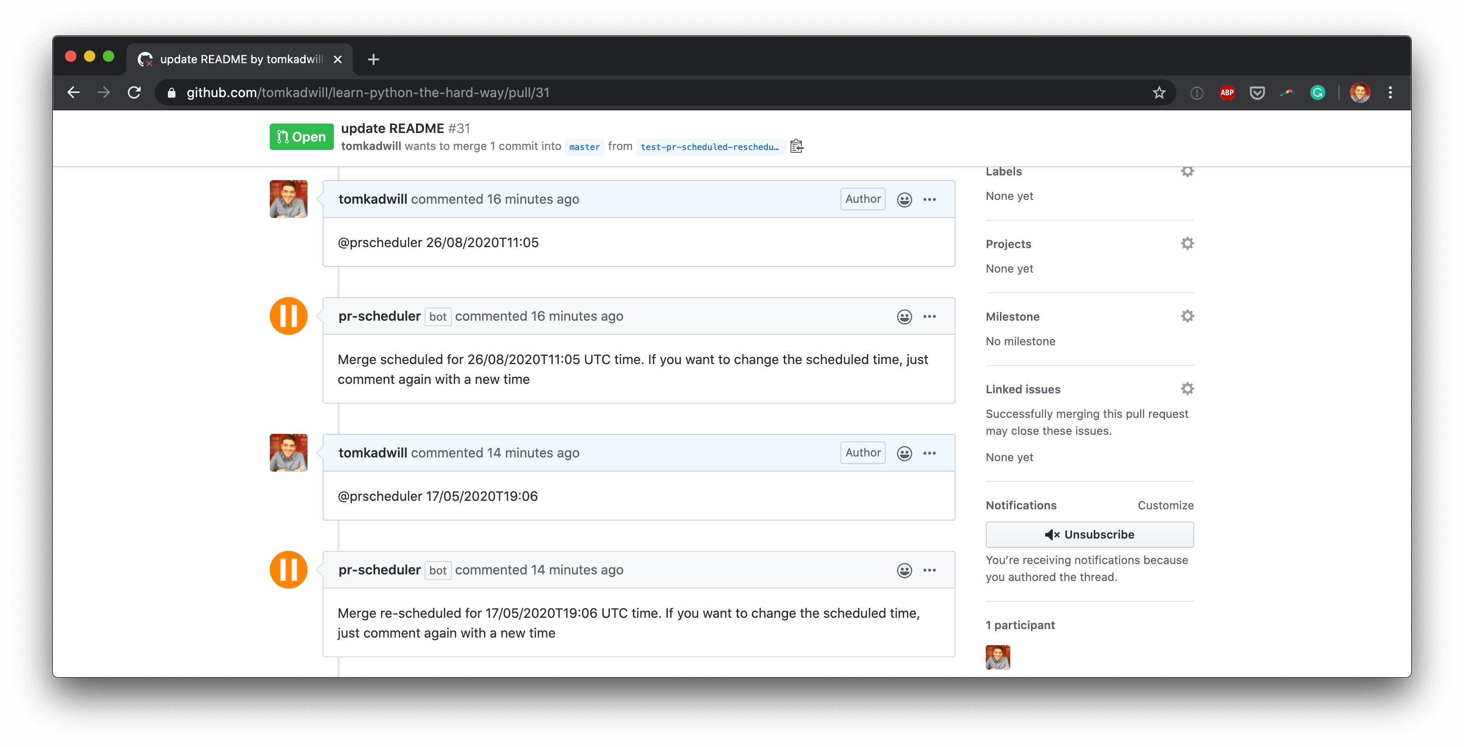1464x747 pixels.
Task: Open the master branch link
Action: [584, 147]
